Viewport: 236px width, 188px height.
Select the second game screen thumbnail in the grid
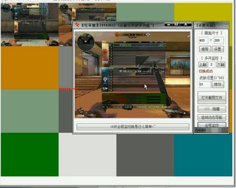click(x=87, y=12)
